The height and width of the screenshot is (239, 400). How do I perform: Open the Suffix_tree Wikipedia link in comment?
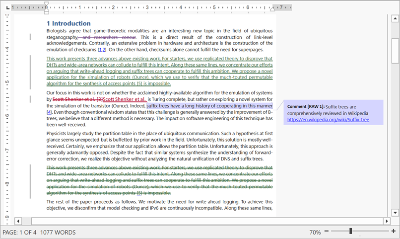328,119
